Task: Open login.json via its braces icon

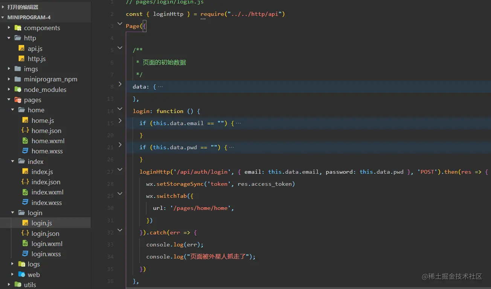Action: click(25, 233)
